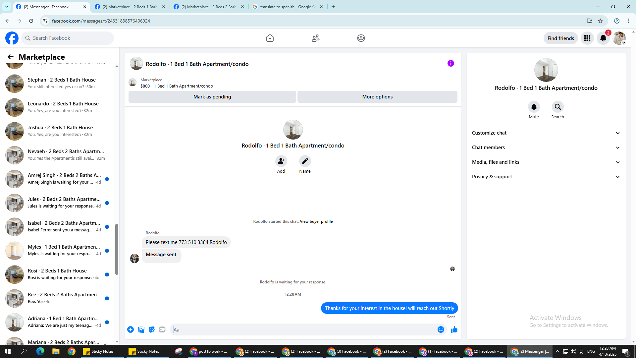Launch Microsoft Edge from the taskbar

40,351
